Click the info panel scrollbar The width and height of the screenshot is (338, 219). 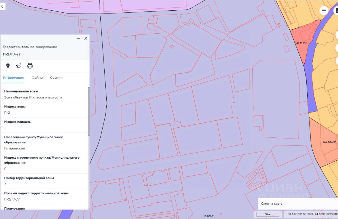point(89,111)
